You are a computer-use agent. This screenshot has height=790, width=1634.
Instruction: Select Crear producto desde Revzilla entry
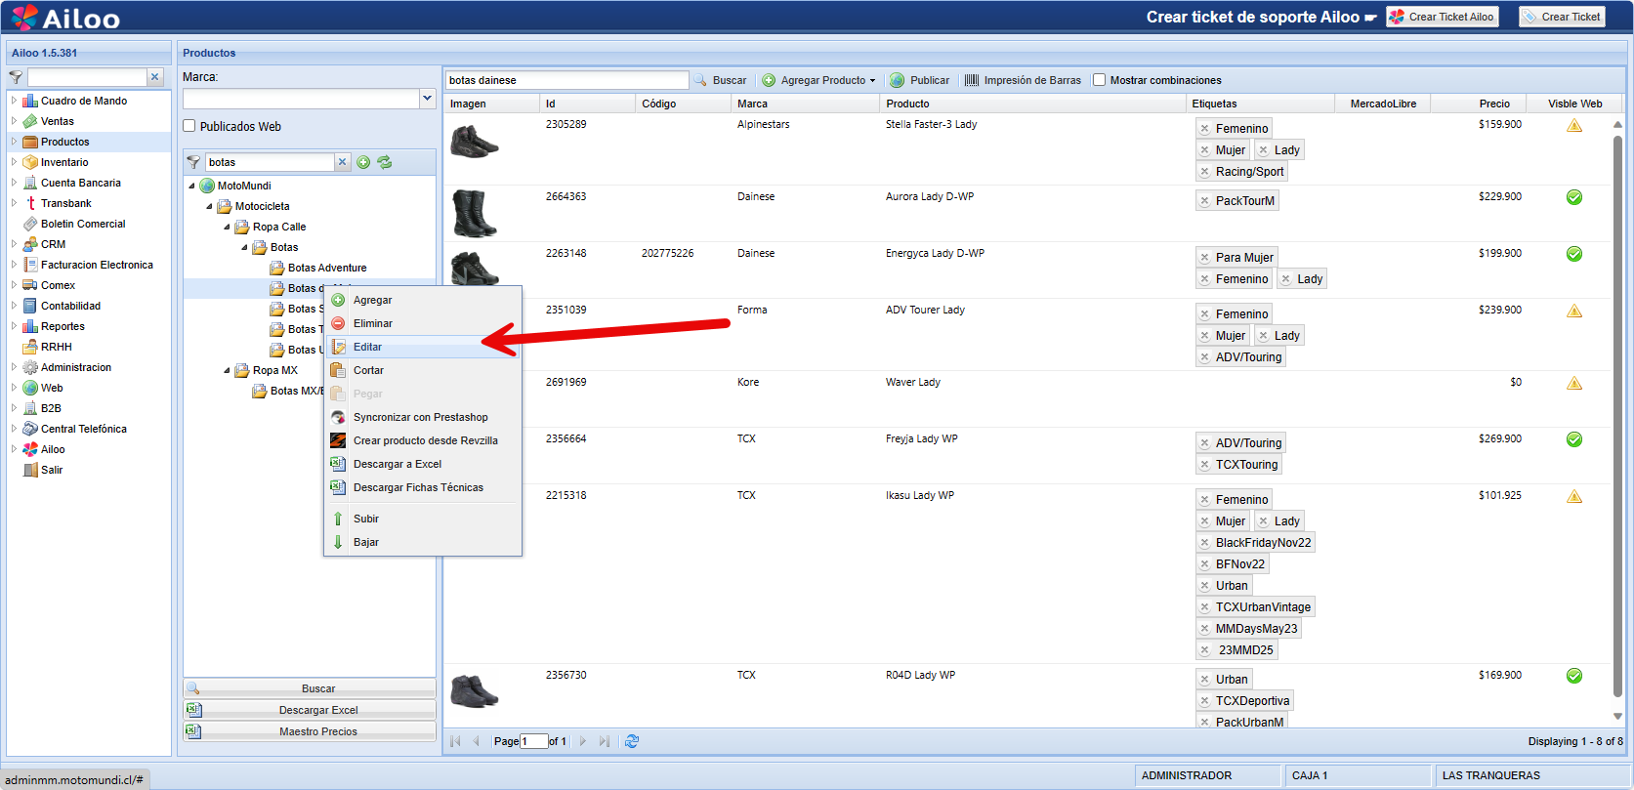pyautogui.click(x=423, y=440)
